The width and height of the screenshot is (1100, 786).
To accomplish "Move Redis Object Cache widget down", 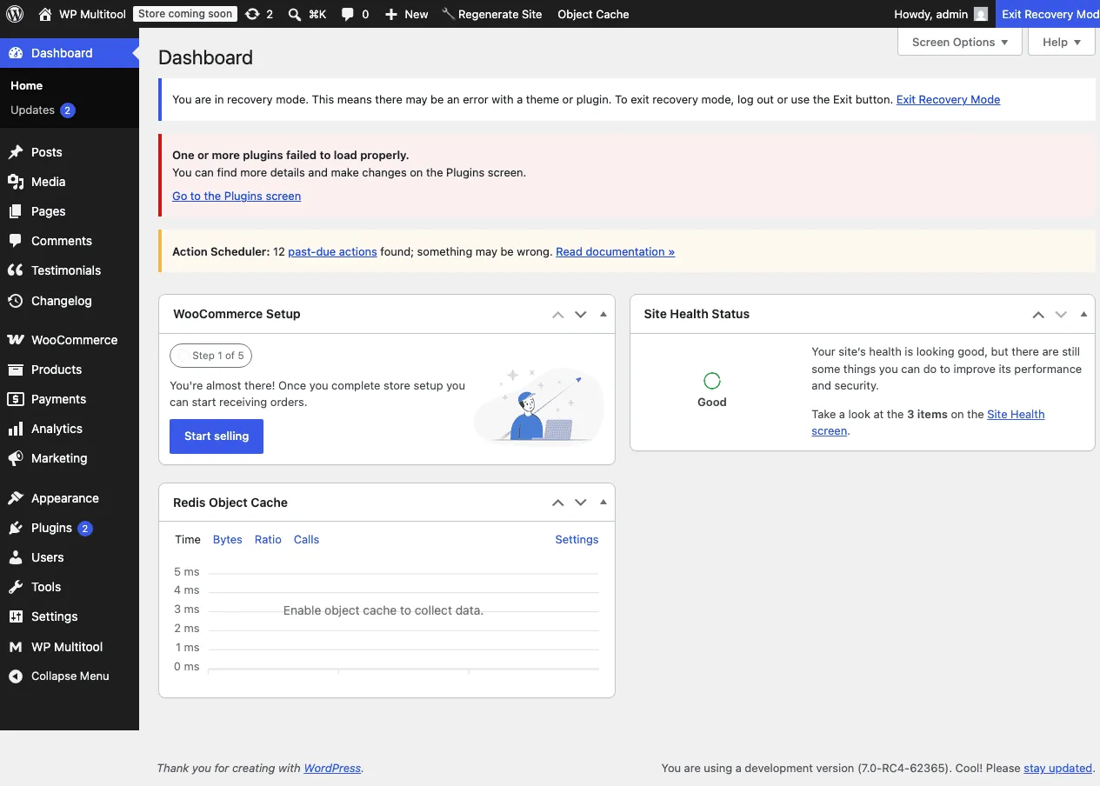I will [581, 503].
